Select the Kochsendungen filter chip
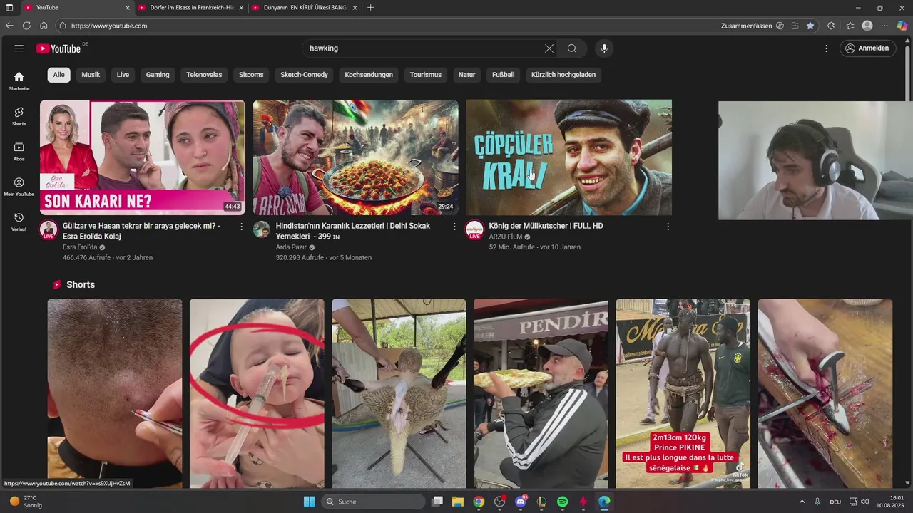 point(369,75)
